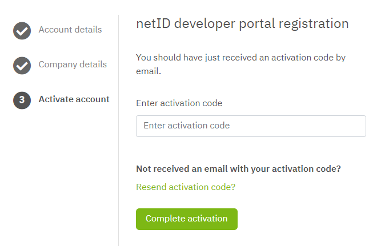Click the Company details checkmark icon
The width and height of the screenshot is (377, 246).
pos(22,66)
